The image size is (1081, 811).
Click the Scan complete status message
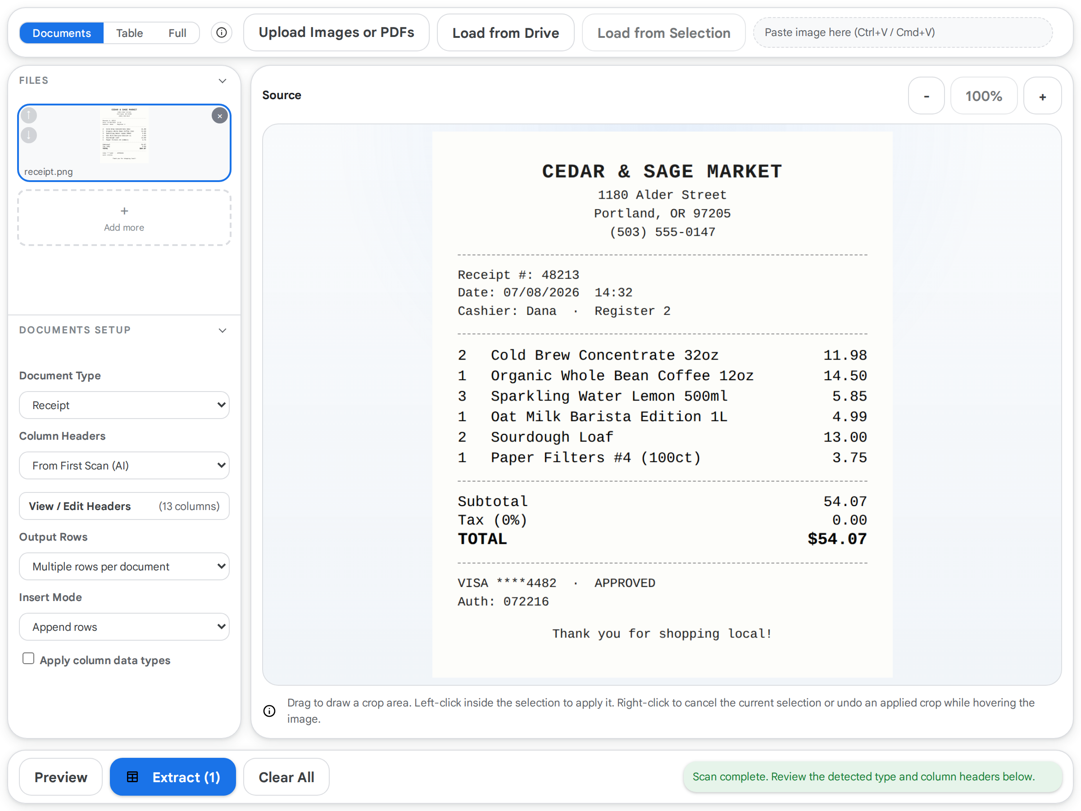coord(873,777)
